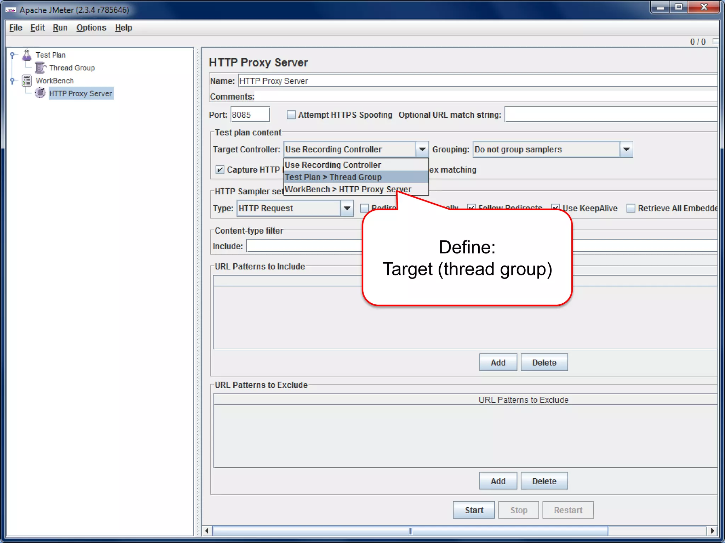Click the HTTP Proxy Server panel heading
725x543 pixels.
point(258,62)
